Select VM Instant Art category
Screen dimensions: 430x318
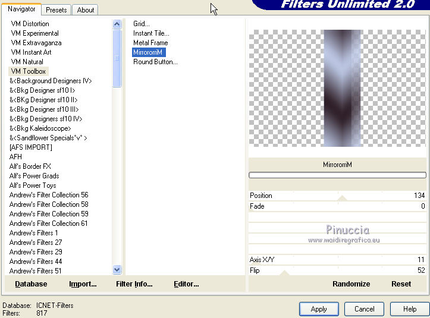click(31, 52)
